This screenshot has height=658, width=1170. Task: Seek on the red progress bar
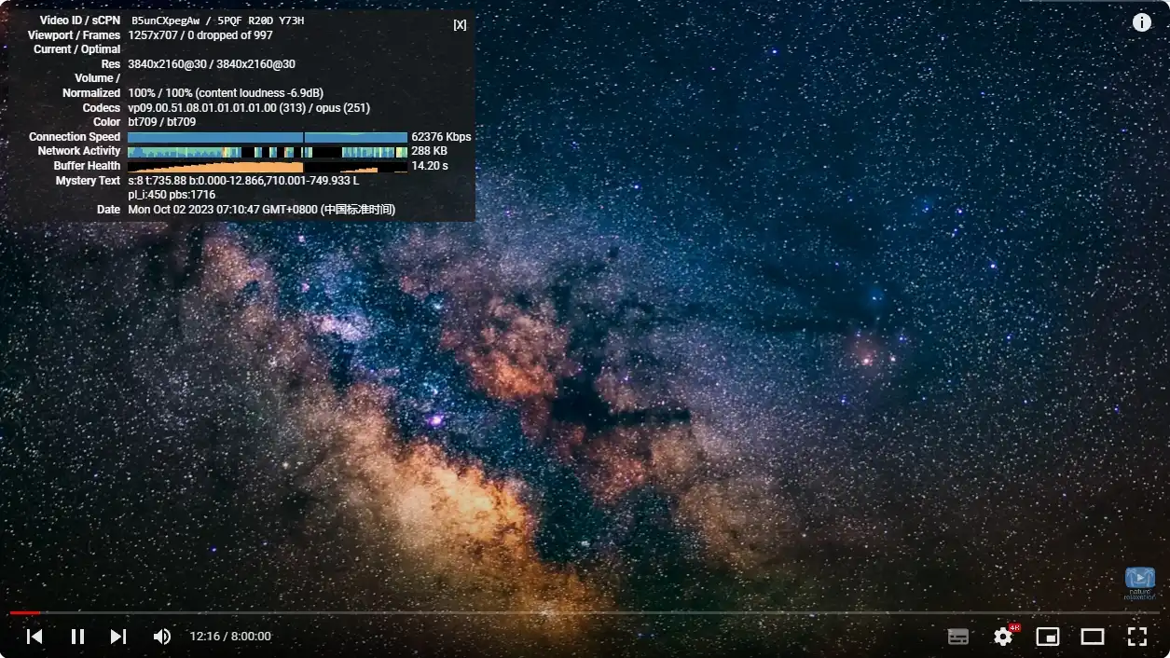(25, 612)
